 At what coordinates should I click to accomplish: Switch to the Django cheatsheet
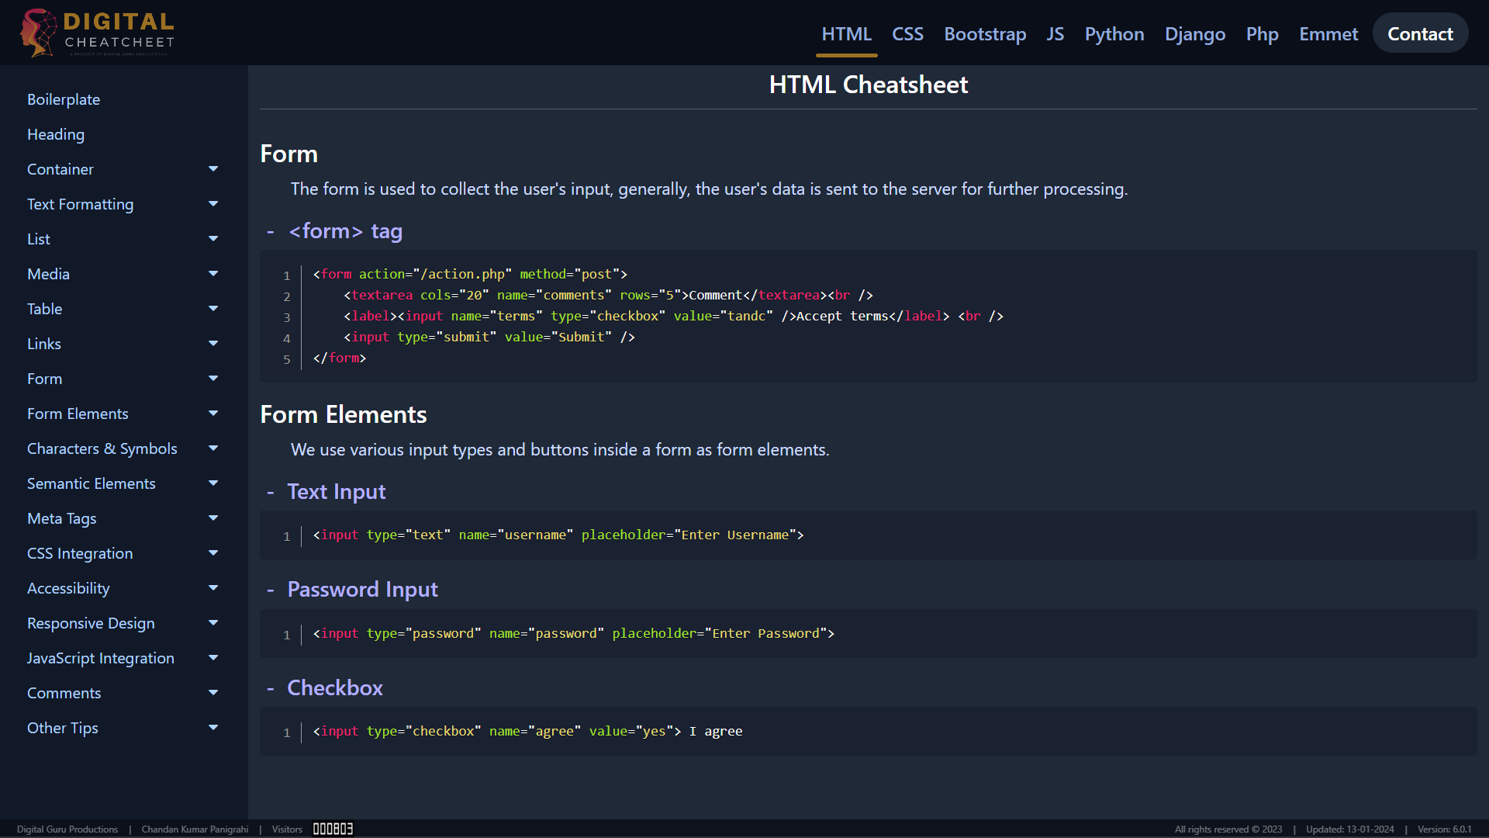click(x=1195, y=34)
